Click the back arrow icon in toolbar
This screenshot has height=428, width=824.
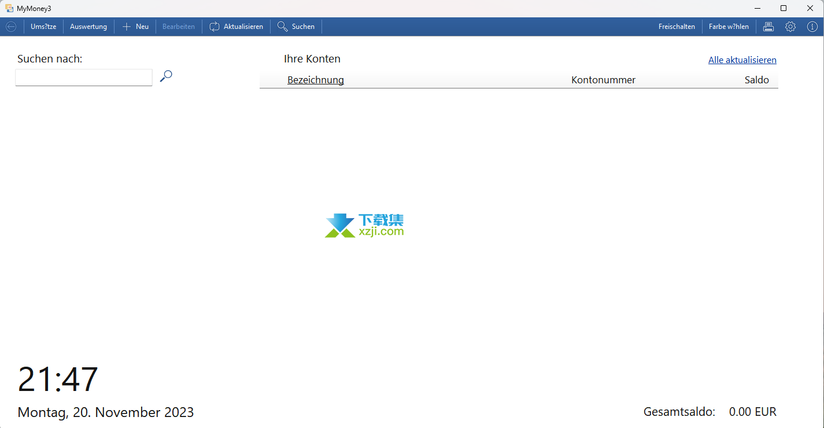click(x=11, y=27)
